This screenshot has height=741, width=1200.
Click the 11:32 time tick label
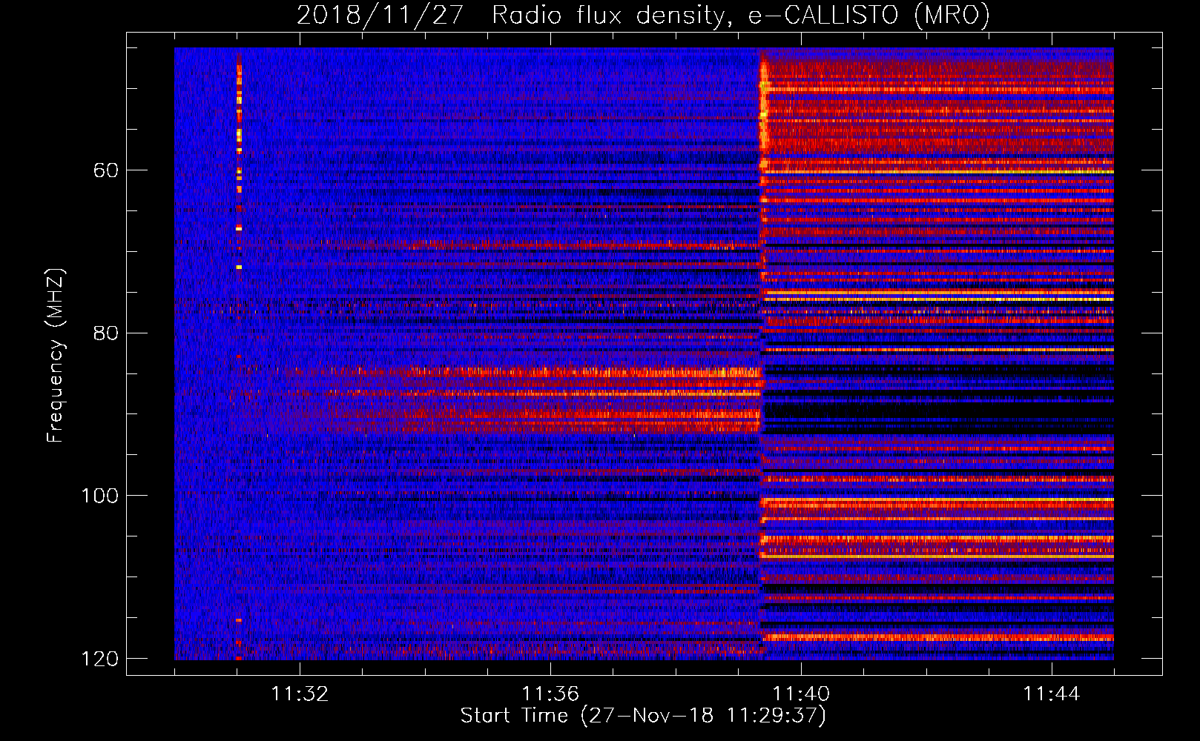[x=300, y=694]
